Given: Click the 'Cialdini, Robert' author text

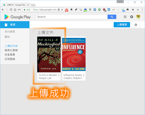Looking at the screenshot, I should [x=73, y=78].
